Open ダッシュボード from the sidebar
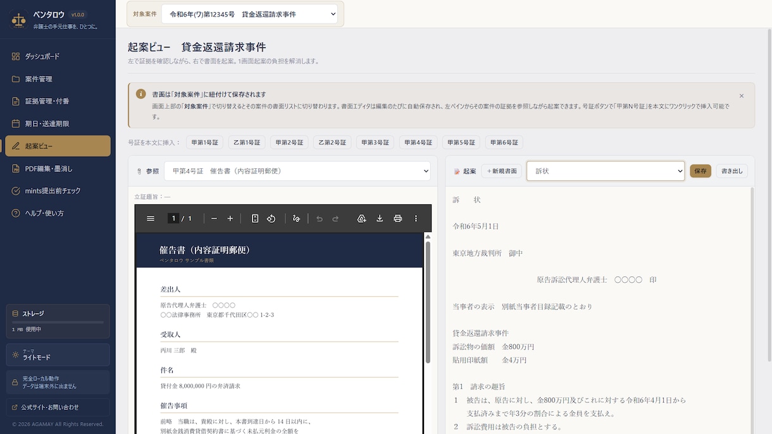This screenshot has width=772, height=434. tap(58, 56)
